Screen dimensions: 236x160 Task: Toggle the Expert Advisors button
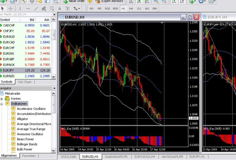point(109,1)
